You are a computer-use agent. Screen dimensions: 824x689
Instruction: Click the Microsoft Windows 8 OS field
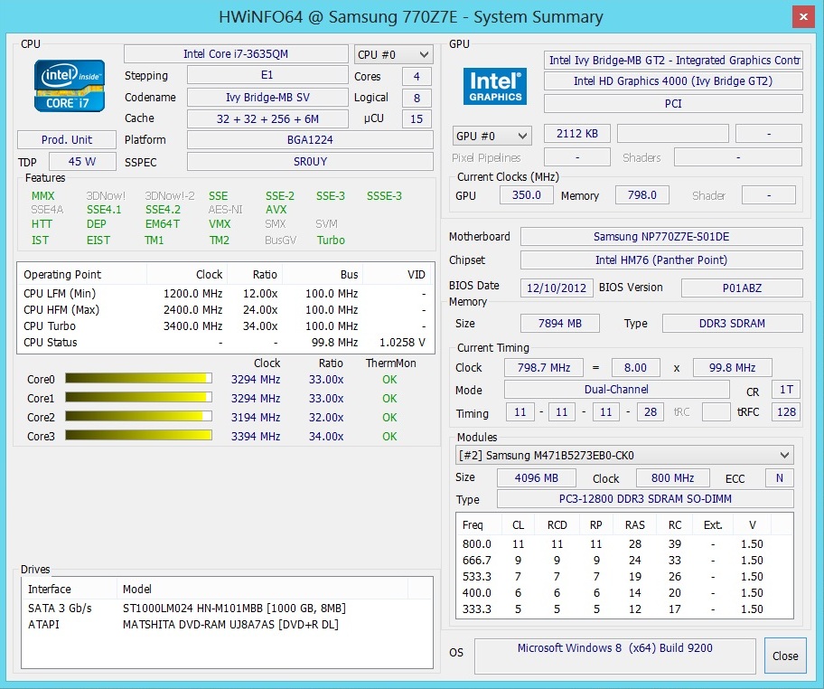[x=615, y=656]
